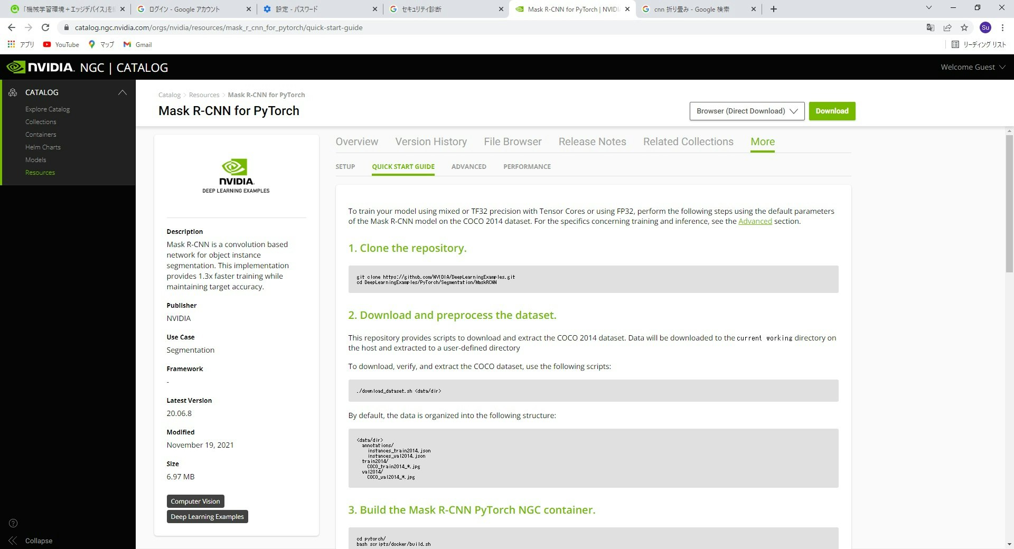Collapse the CATALOG section chevron
The height and width of the screenshot is (549, 1014).
[x=123, y=92]
